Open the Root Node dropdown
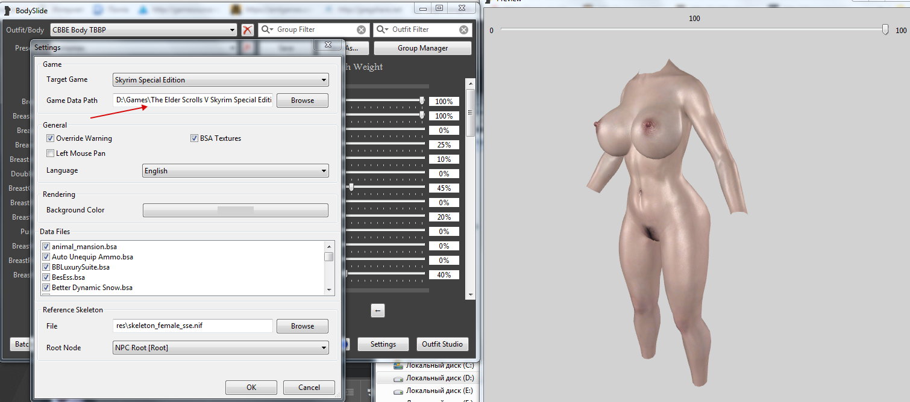Image resolution: width=910 pixels, height=402 pixels. (221, 348)
